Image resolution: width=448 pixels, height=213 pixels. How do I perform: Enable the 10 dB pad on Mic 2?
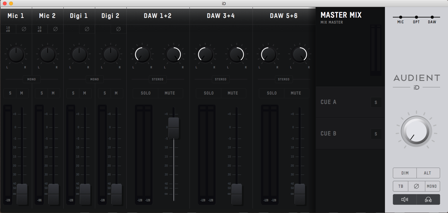[39, 29]
